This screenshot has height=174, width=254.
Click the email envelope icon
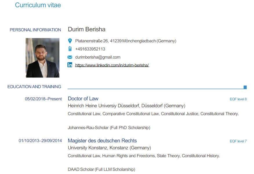tap(70, 57)
